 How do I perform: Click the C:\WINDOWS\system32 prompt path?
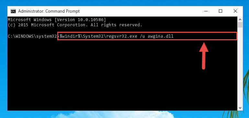click(x=32, y=36)
